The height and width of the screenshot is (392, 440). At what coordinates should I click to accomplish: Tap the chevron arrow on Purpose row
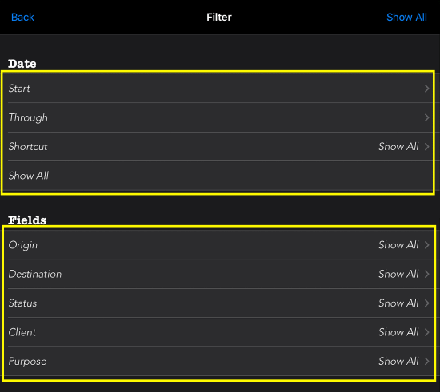pos(427,361)
